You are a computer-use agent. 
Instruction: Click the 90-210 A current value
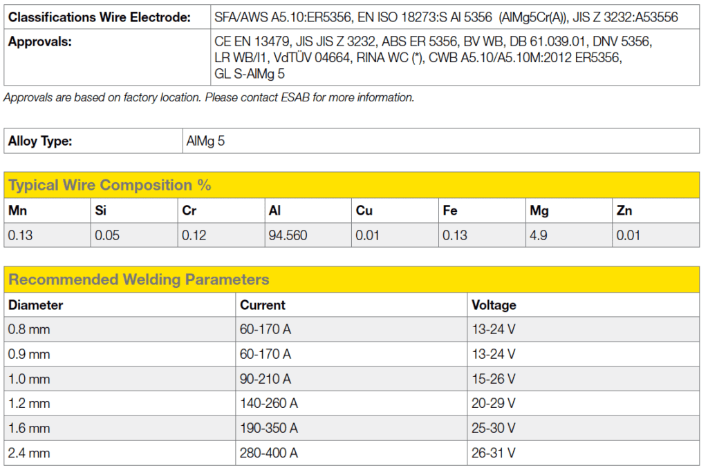pyautogui.click(x=265, y=379)
